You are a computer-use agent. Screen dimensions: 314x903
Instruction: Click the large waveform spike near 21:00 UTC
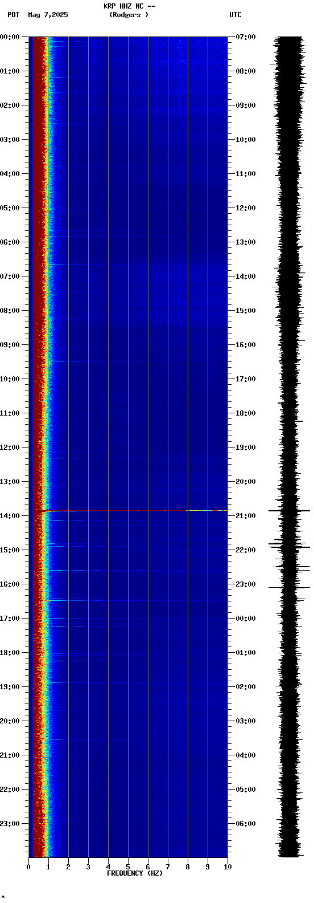pyautogui.click(x=289, y=510)
